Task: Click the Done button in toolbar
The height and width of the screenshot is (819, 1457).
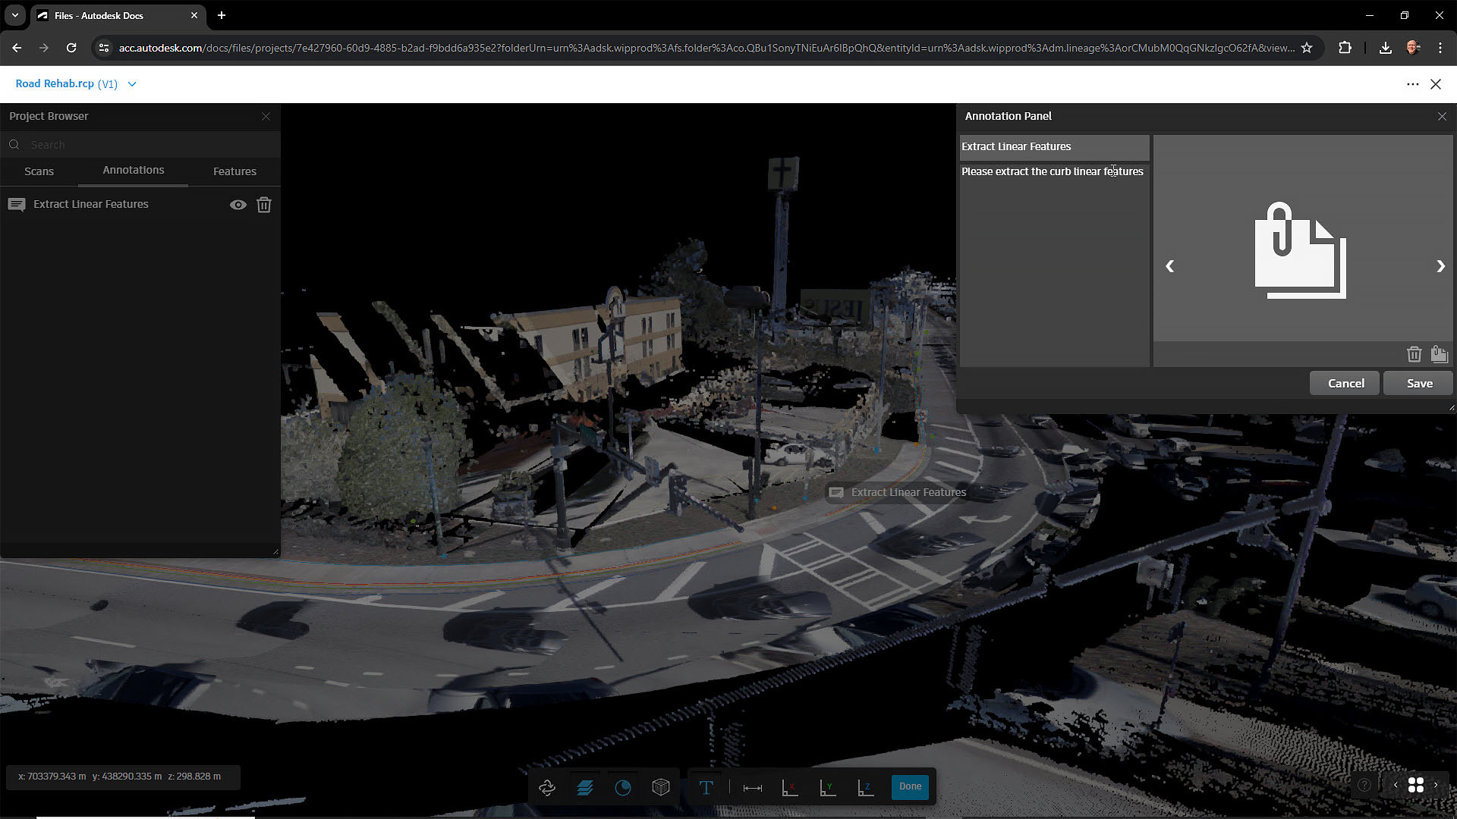Action: (x=910, y=786)
